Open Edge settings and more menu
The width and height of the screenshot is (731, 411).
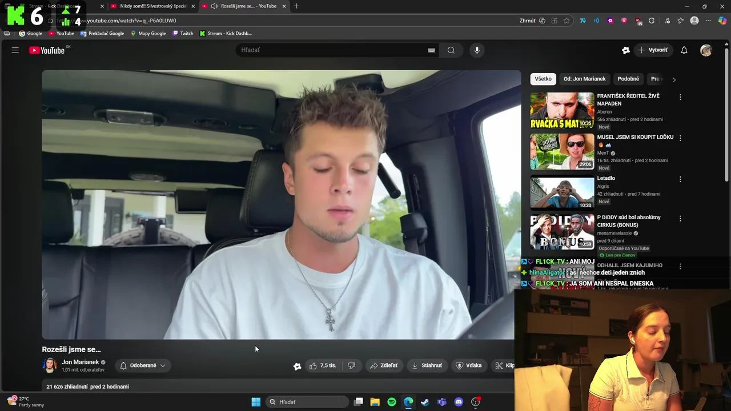[x=708, y=21]
